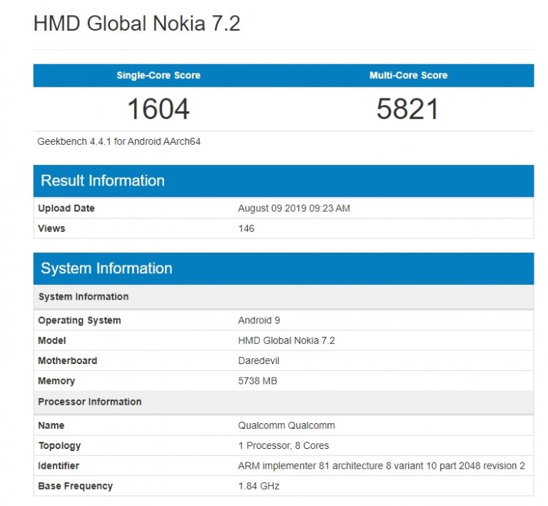
Task: Click the single-core score value 1604
Action: tap(158, 109)
